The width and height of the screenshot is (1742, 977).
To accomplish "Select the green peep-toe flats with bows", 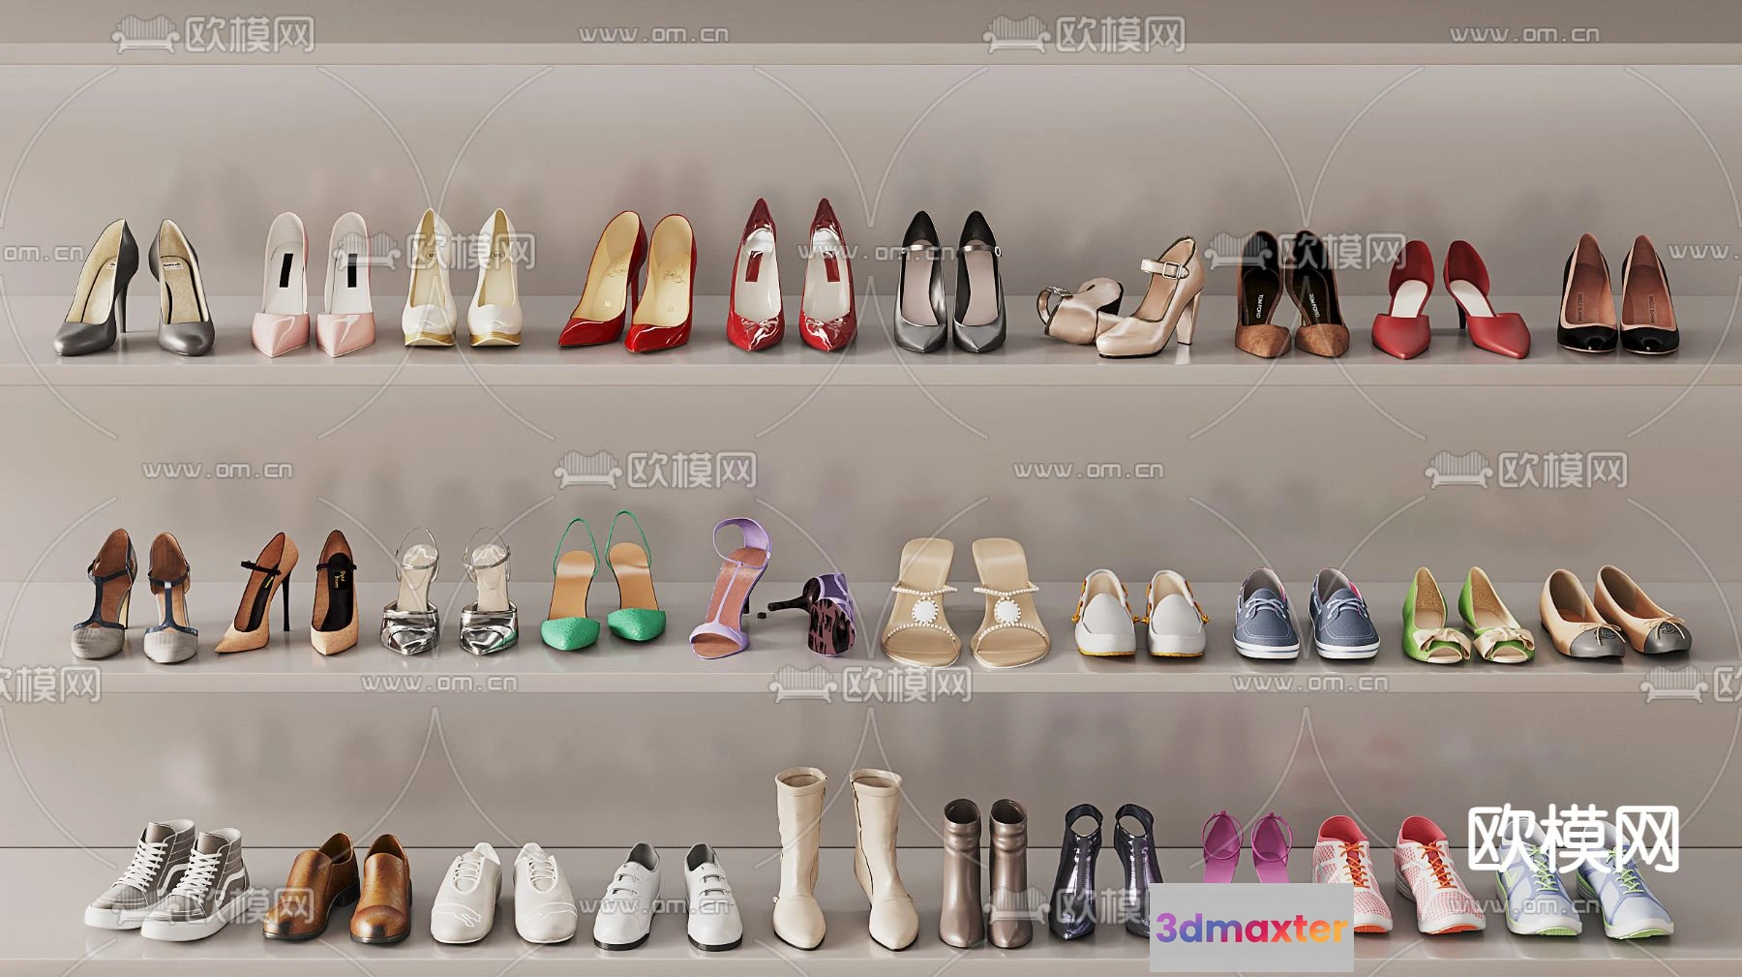I will tap(1466, 618).
